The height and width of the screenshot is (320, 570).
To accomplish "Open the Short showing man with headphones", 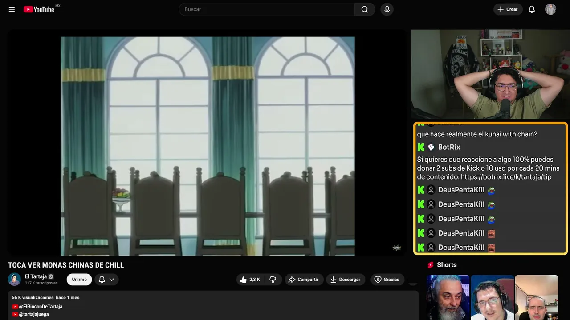I will pyautogui.click(x=492, y=297).
